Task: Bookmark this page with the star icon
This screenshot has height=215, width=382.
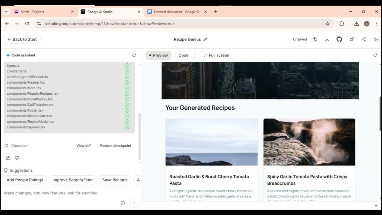Action: [327, 24]
